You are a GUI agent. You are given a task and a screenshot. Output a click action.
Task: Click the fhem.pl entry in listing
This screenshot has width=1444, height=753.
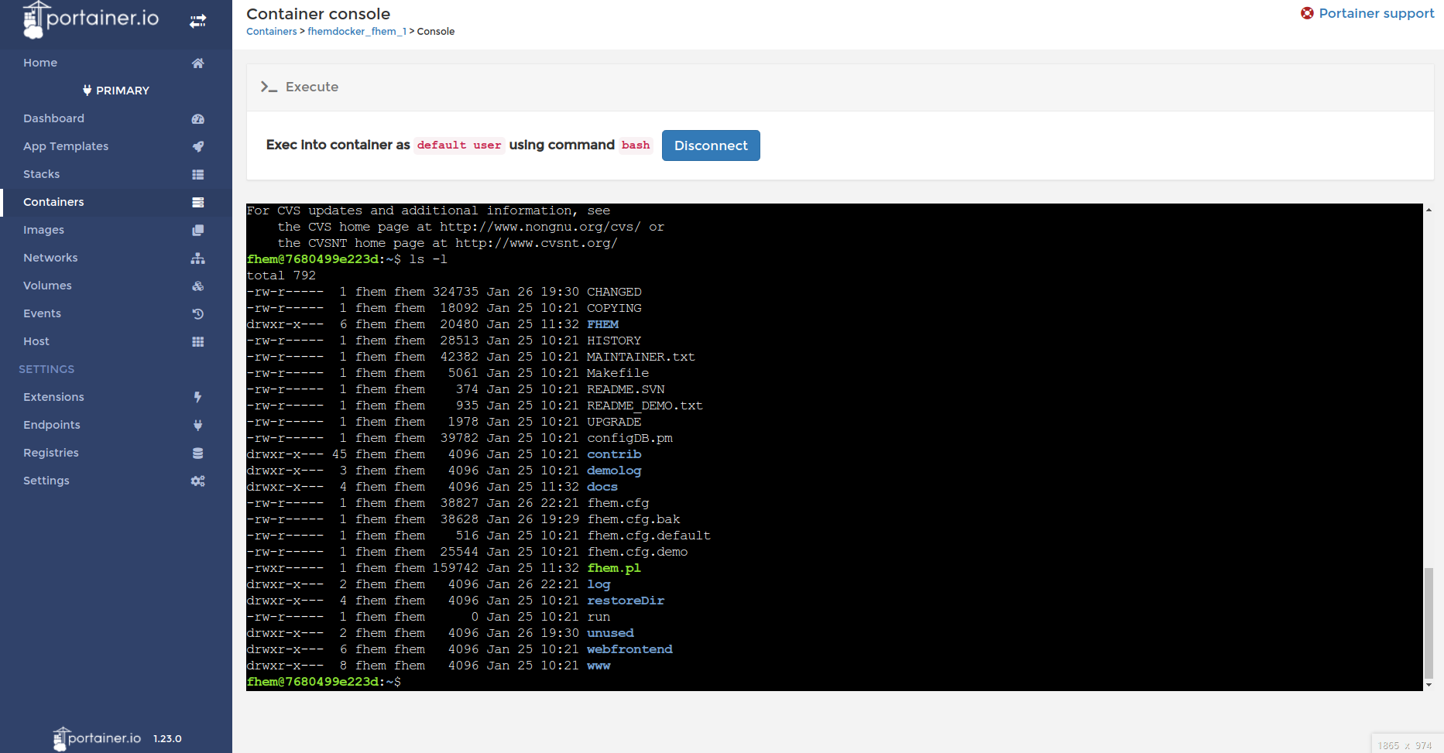[x=614, y=568]
